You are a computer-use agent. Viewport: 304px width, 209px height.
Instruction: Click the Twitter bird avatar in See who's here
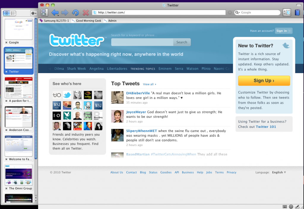[x=67, y=95]
